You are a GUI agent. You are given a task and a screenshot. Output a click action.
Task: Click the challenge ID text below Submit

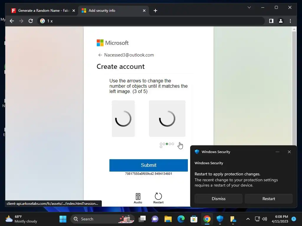149,174
